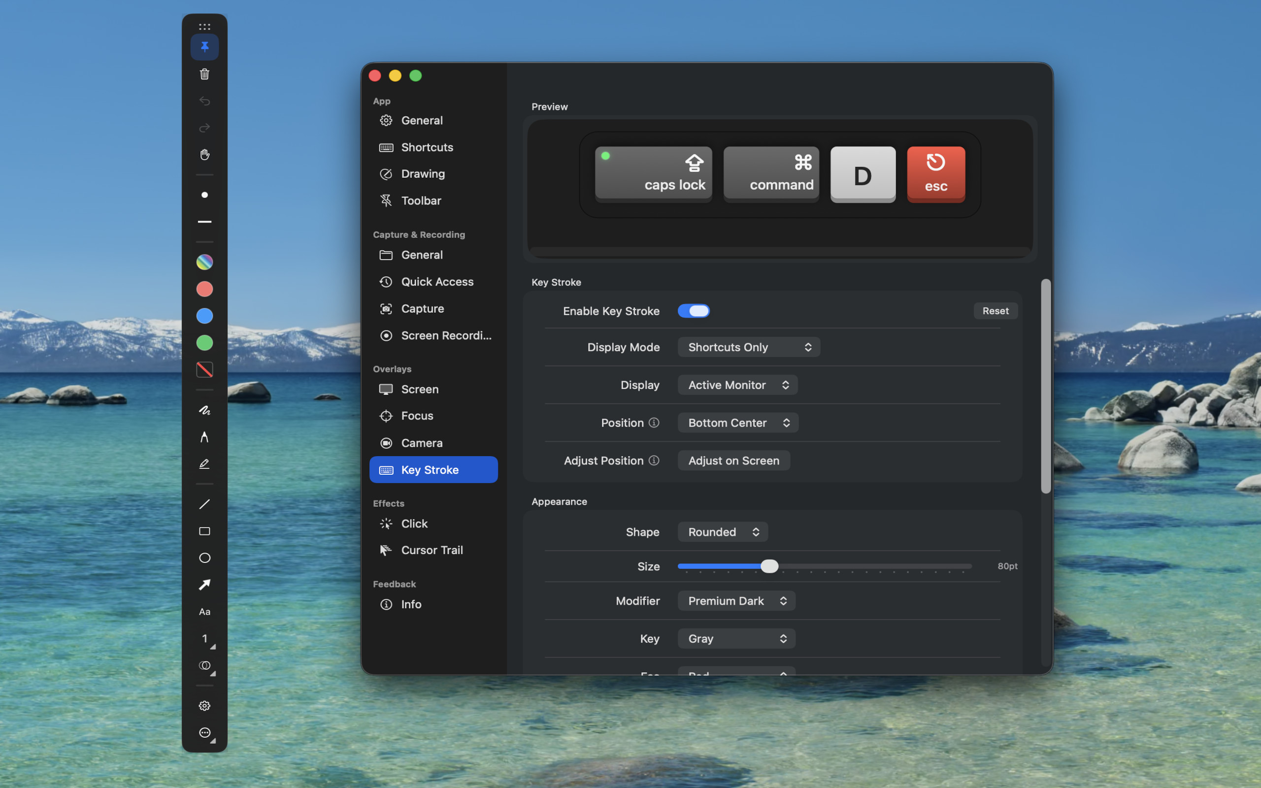The height and width of the screenshot is (788, 1261).
Task: Pick the green color swatch
Action: pyautogui.click(x=204, y=343)
